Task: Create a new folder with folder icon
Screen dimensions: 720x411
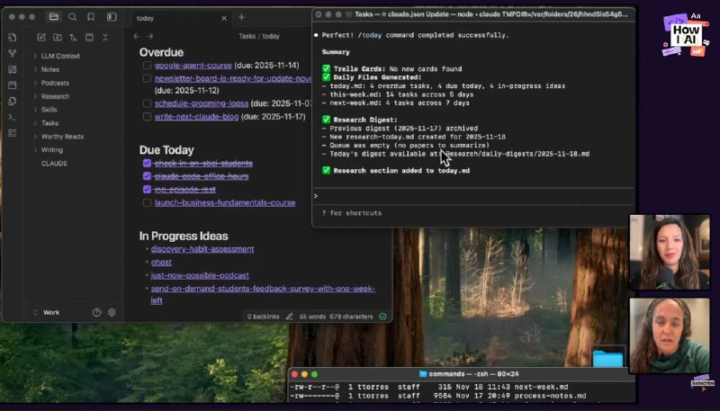Action: coord(58,37)
